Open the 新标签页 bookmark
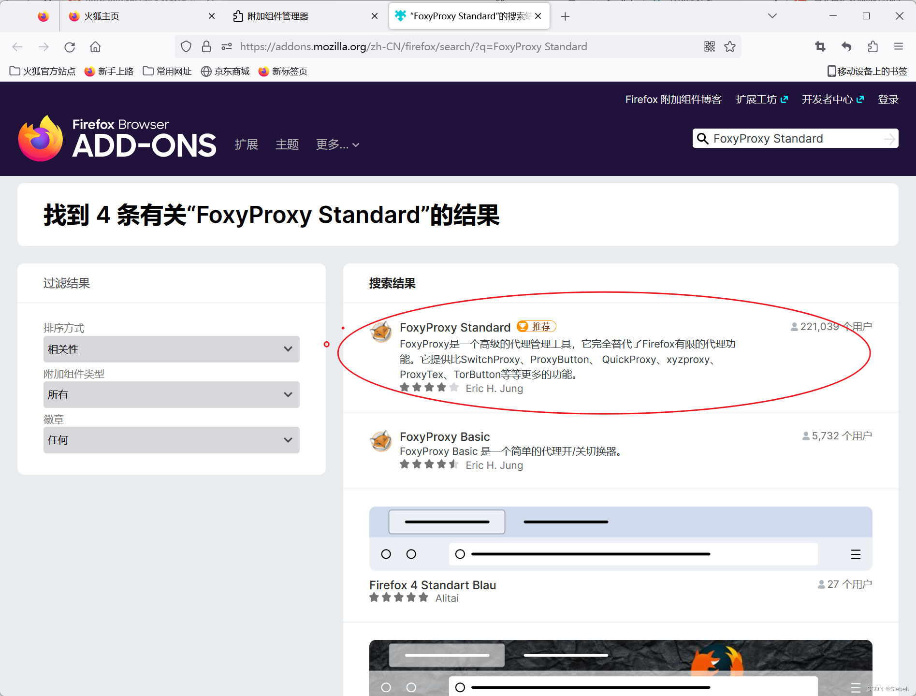916x696 pixels. tap(283, 72)
